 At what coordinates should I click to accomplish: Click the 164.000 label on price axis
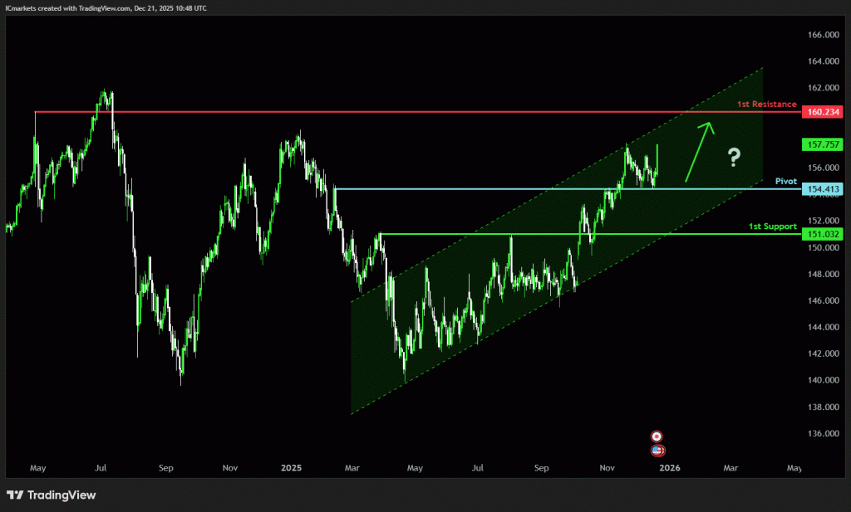[x=822, y=61]
